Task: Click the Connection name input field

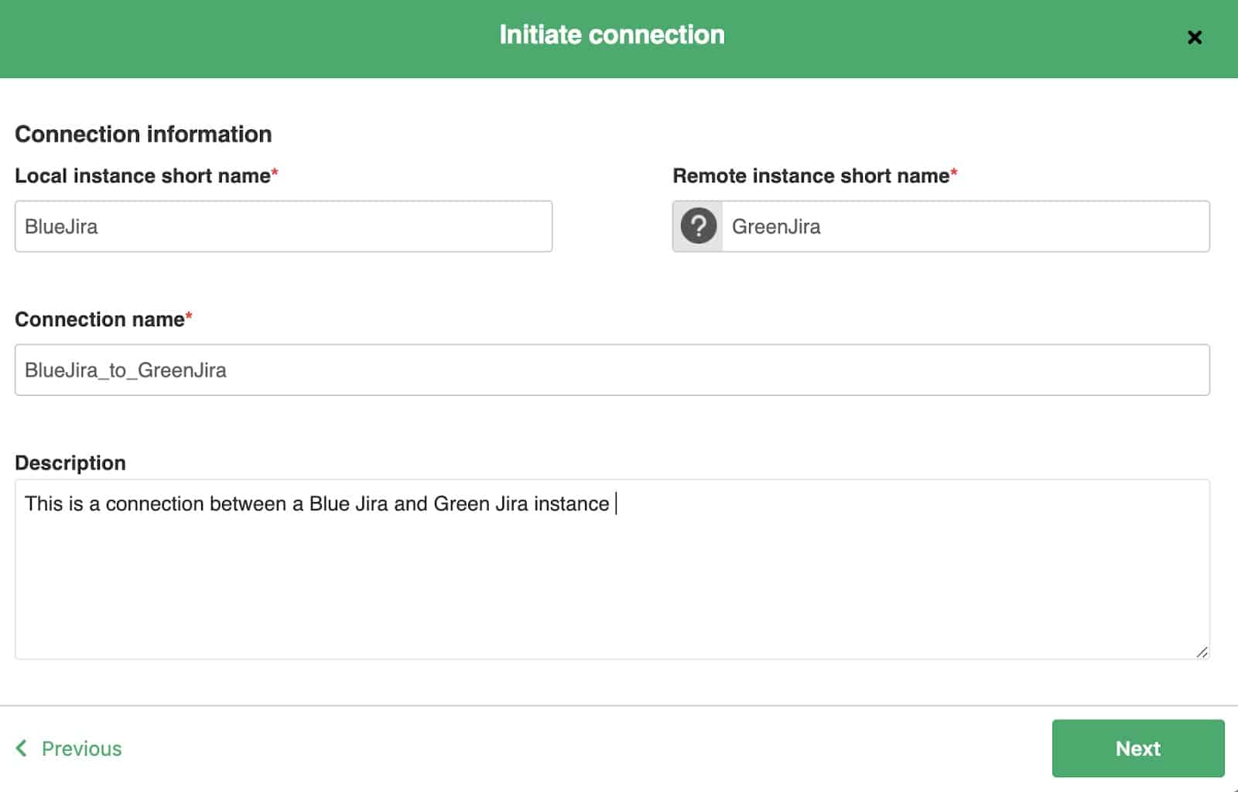Action: (x=612, y=370)
